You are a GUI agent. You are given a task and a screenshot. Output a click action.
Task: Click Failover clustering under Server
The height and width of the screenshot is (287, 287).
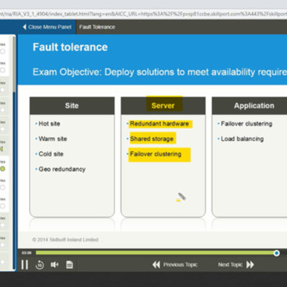pyautogui.click(x=156, y=154)
